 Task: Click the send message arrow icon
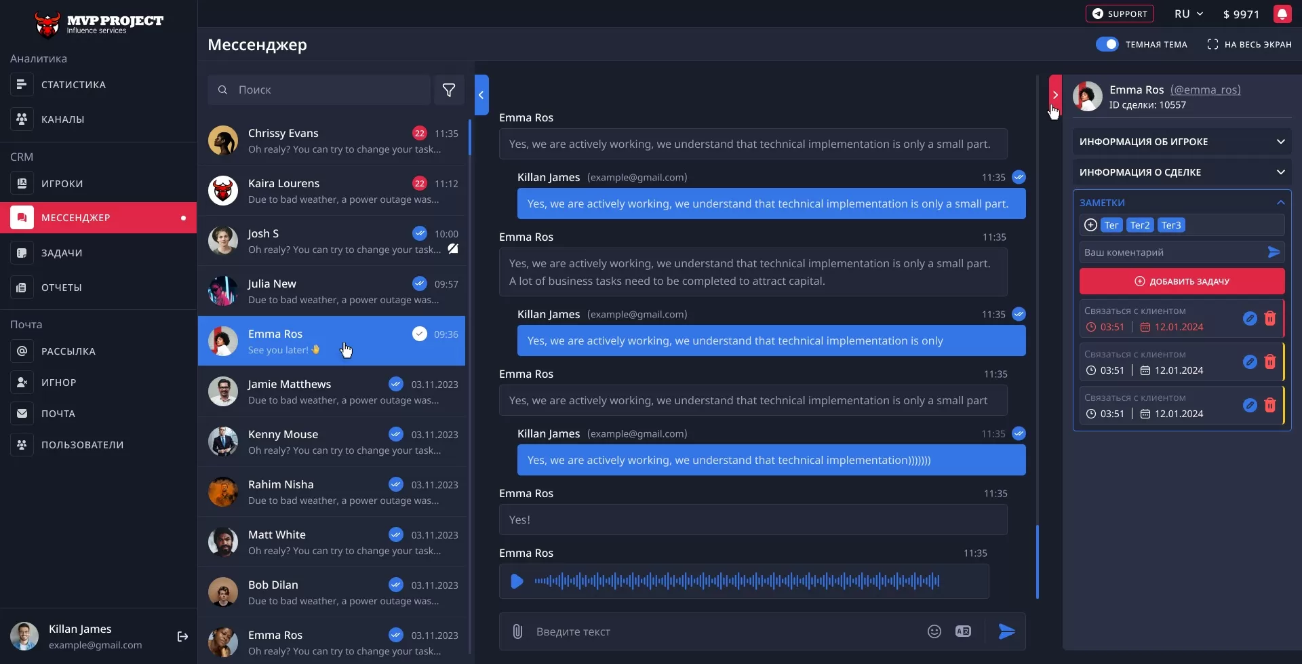pyautogui.click(x=1006, y=631)
